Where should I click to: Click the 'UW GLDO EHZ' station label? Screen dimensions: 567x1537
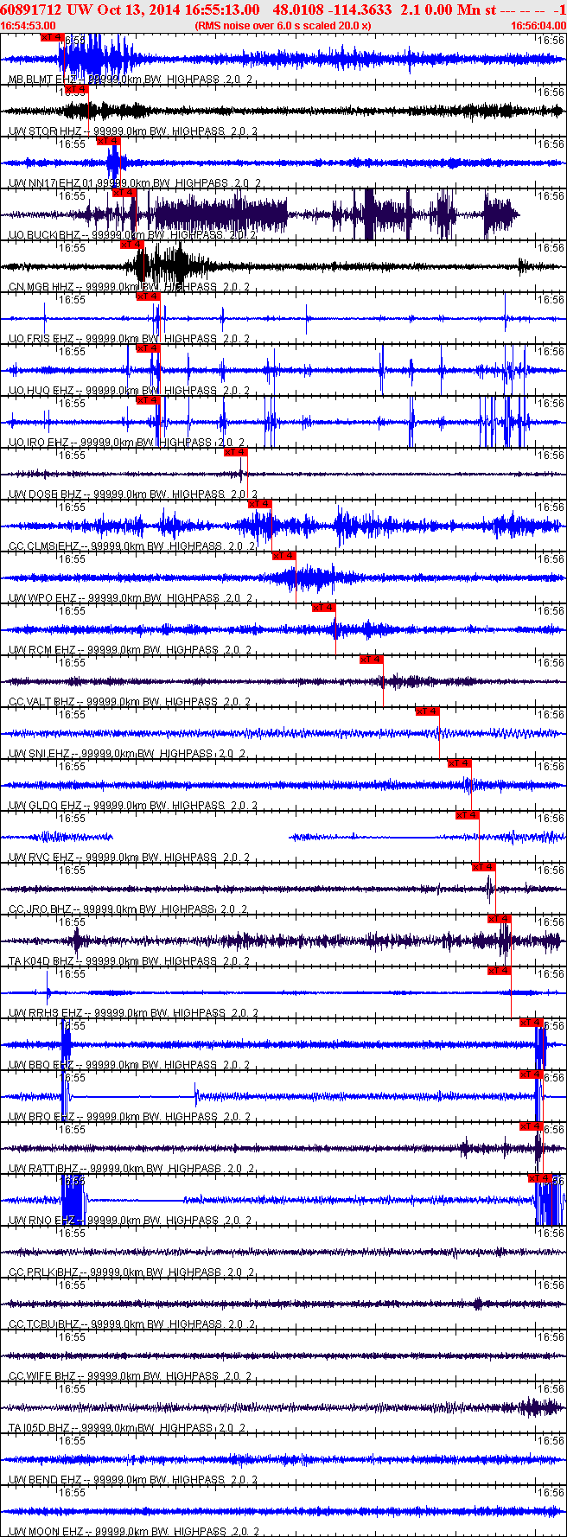[x=44, y=806]
